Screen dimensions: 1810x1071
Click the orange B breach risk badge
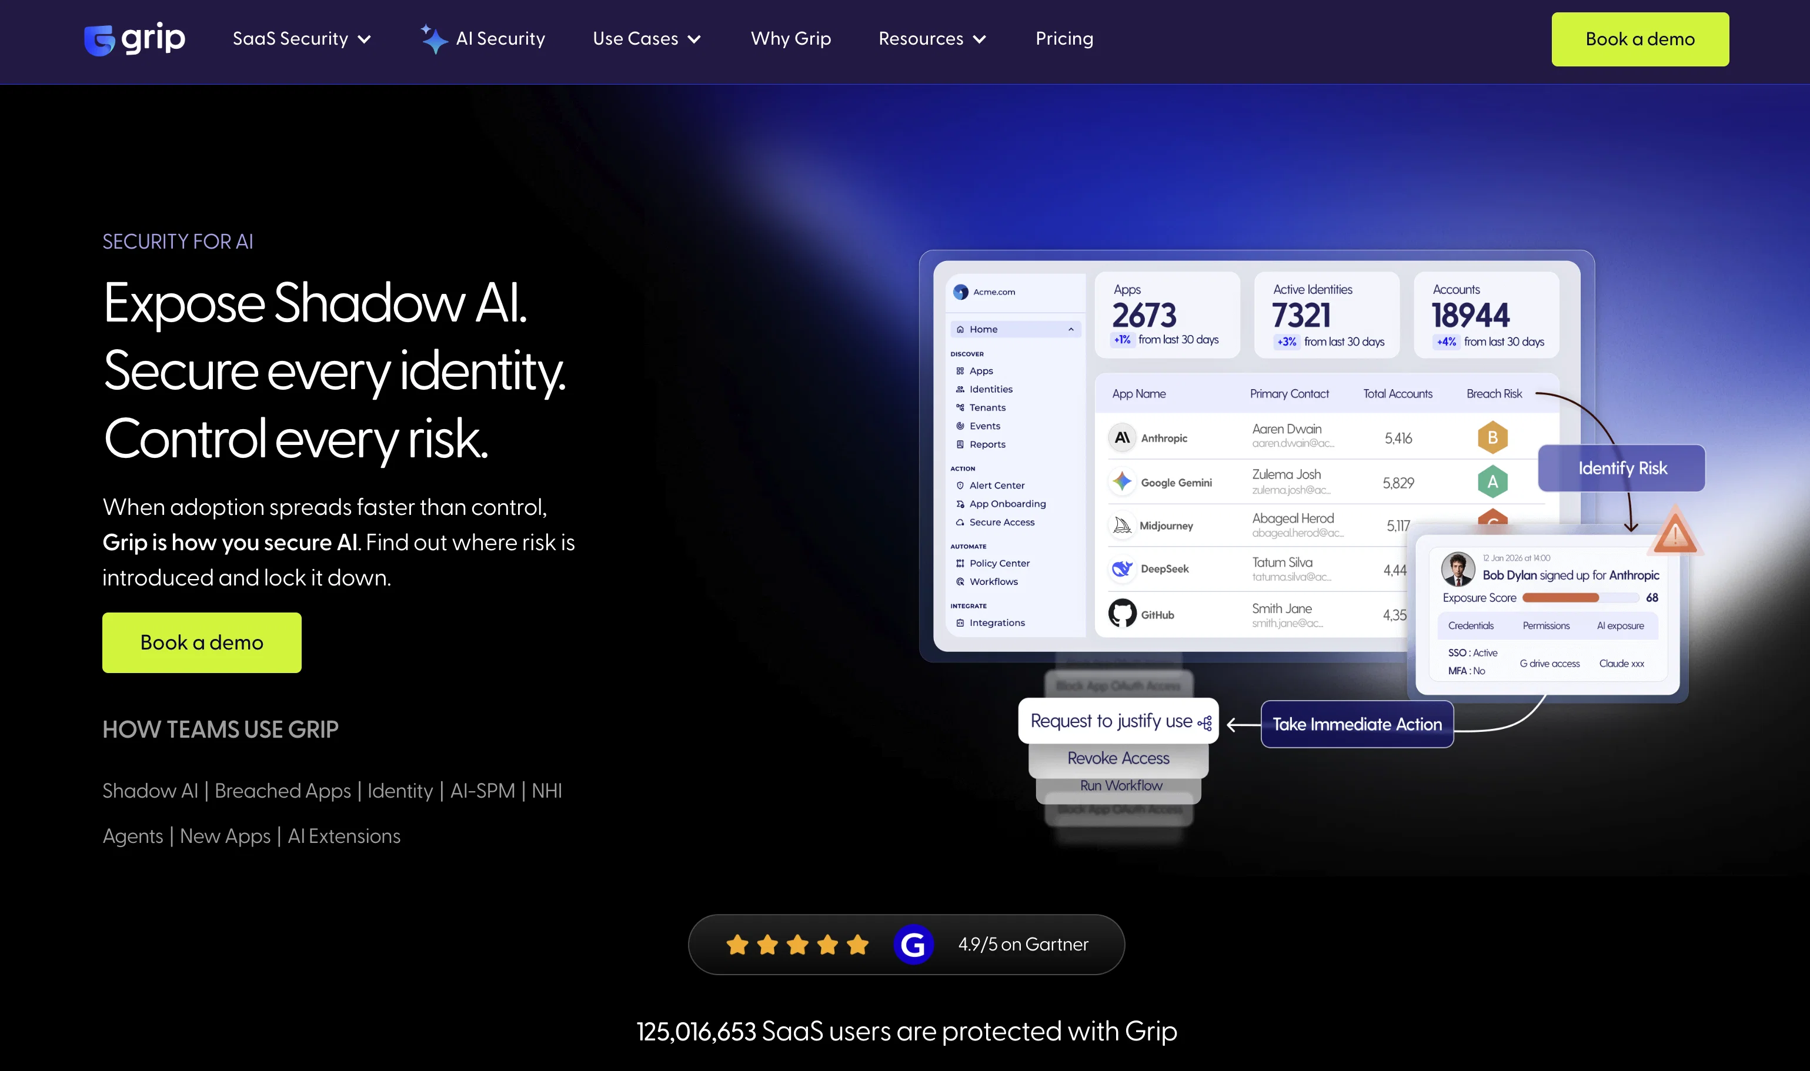pos(1492,437)
